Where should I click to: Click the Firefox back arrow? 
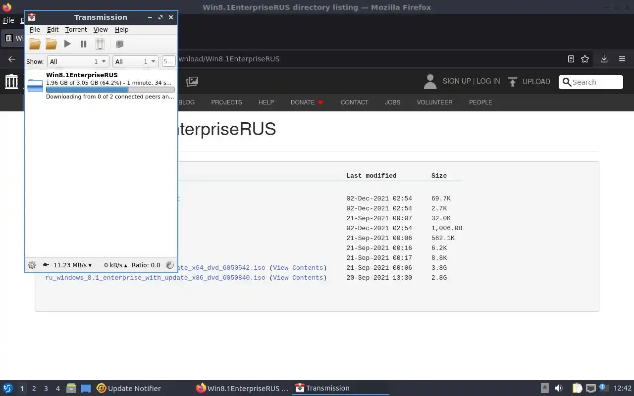click(x=12, y=59)
